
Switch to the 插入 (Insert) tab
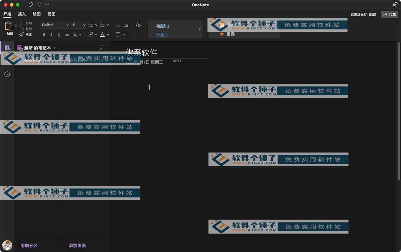22,14
